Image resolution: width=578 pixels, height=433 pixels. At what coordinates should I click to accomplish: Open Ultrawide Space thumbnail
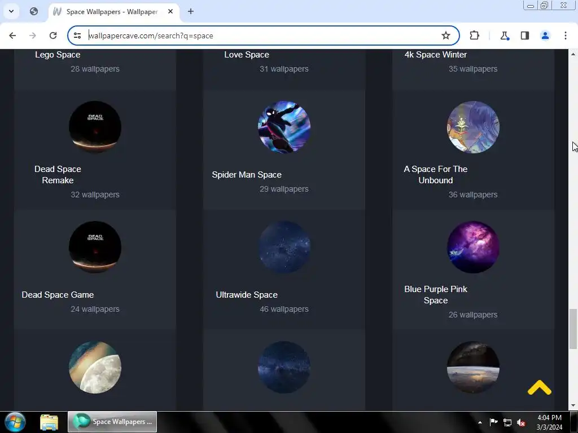(284, 247)
